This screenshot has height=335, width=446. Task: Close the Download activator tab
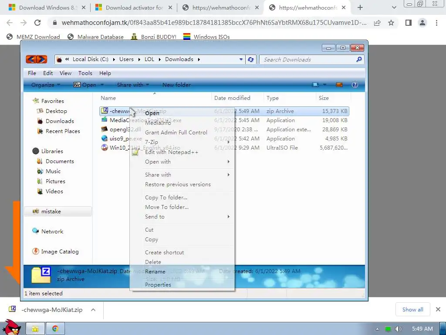point(170,8)
